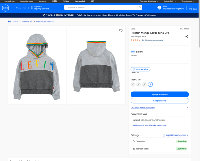Screen dimensions: 200x161
Task: Open Cambios y devoluciones link
Action: (142, 107)
